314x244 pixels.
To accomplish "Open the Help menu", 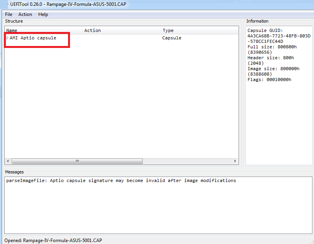I will tap(43, 14).
